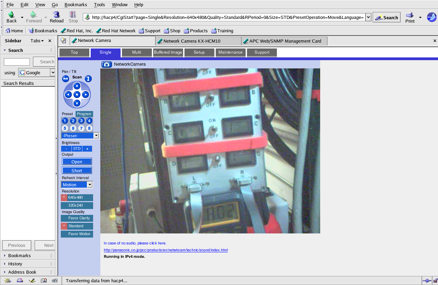Viewport: 438px width, 285px height.
Task: Open the Refresh Interval Motion dropdown
Action: pos(77,185)
